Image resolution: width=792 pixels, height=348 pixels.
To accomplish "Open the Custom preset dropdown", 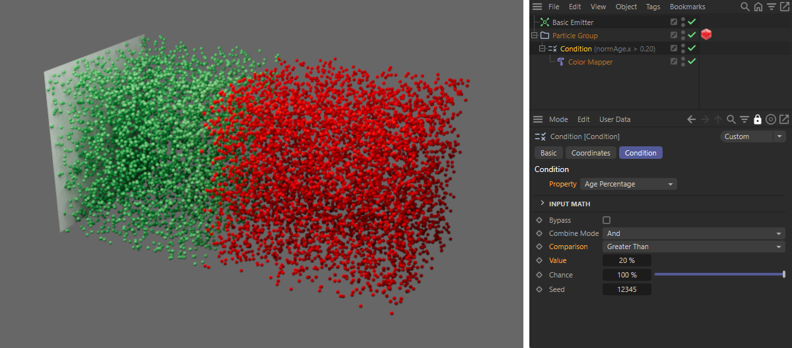I will tap(746, 136).
